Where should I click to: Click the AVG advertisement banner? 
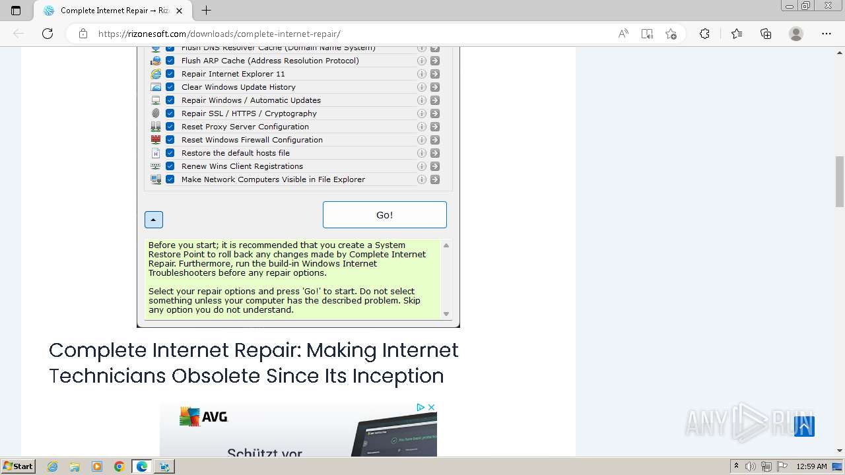298,429
